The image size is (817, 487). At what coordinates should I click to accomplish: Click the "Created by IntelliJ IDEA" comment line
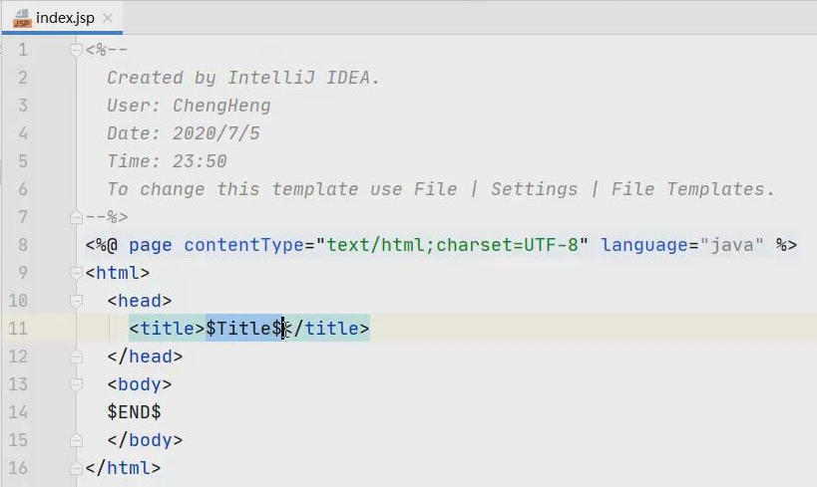[243, 78]
